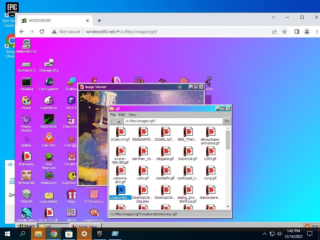Select the Robby stick figure icon
Image resolution: width=320 pixels, height=240 pixels.
[x=26, y=140]
